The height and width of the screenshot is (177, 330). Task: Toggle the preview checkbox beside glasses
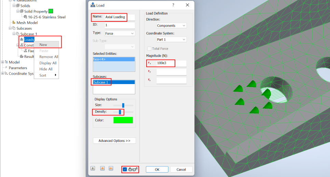(125, 169)
